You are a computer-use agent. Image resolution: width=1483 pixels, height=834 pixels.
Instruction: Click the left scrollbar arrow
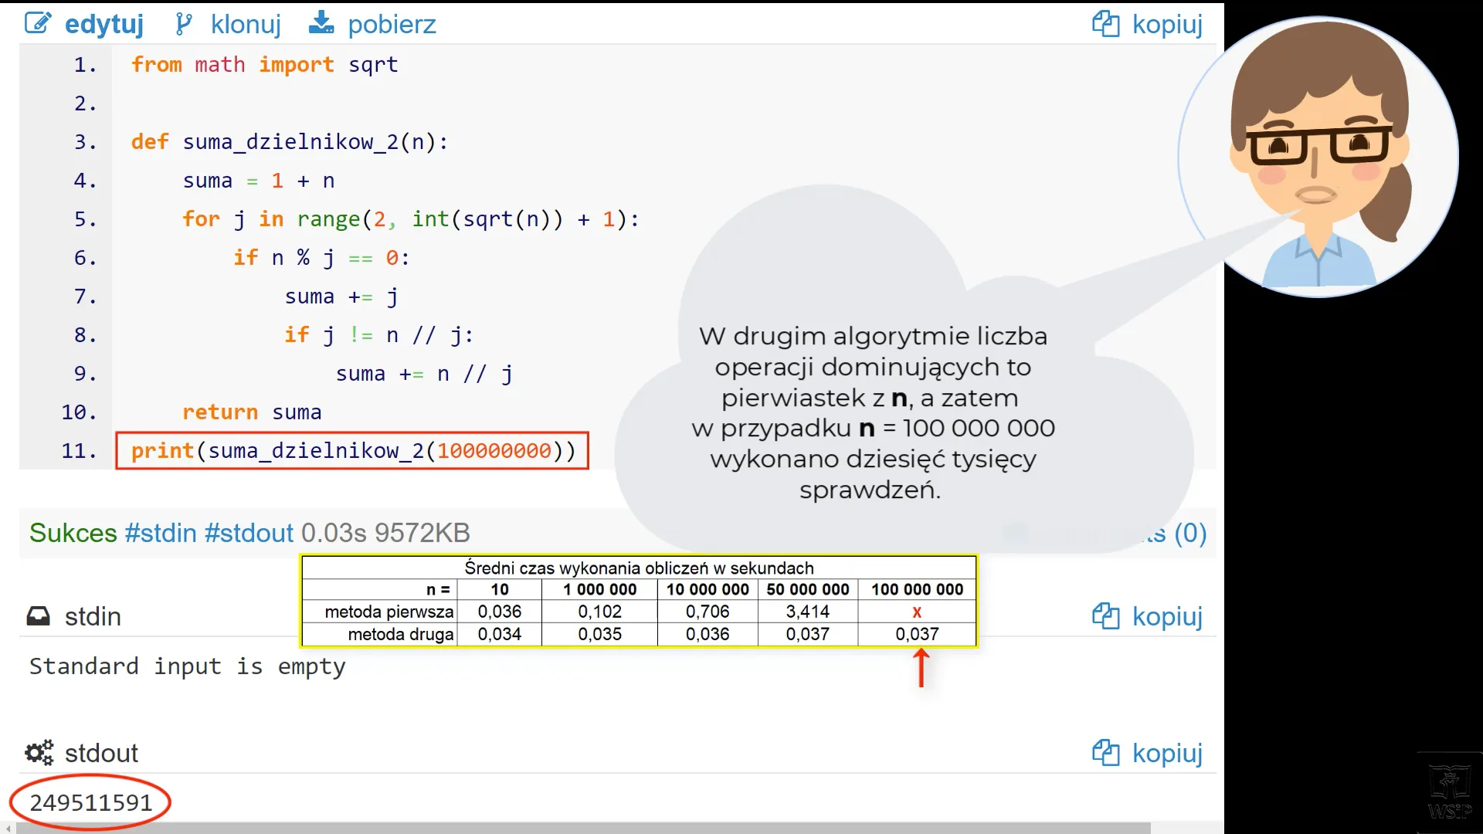coord(8,828)
